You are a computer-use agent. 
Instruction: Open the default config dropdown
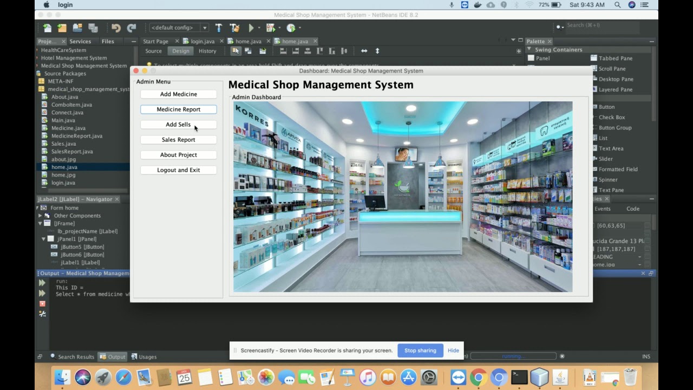point(179,28)
